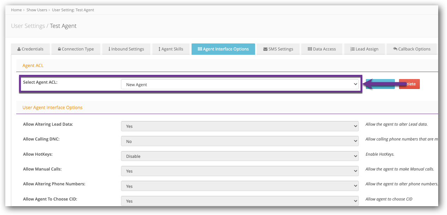Image resolution: width=447 pixels, height=215 pixels.
Task: Click the down-arrow icon on Inbound Settings tab
Action: coord(109,49)
